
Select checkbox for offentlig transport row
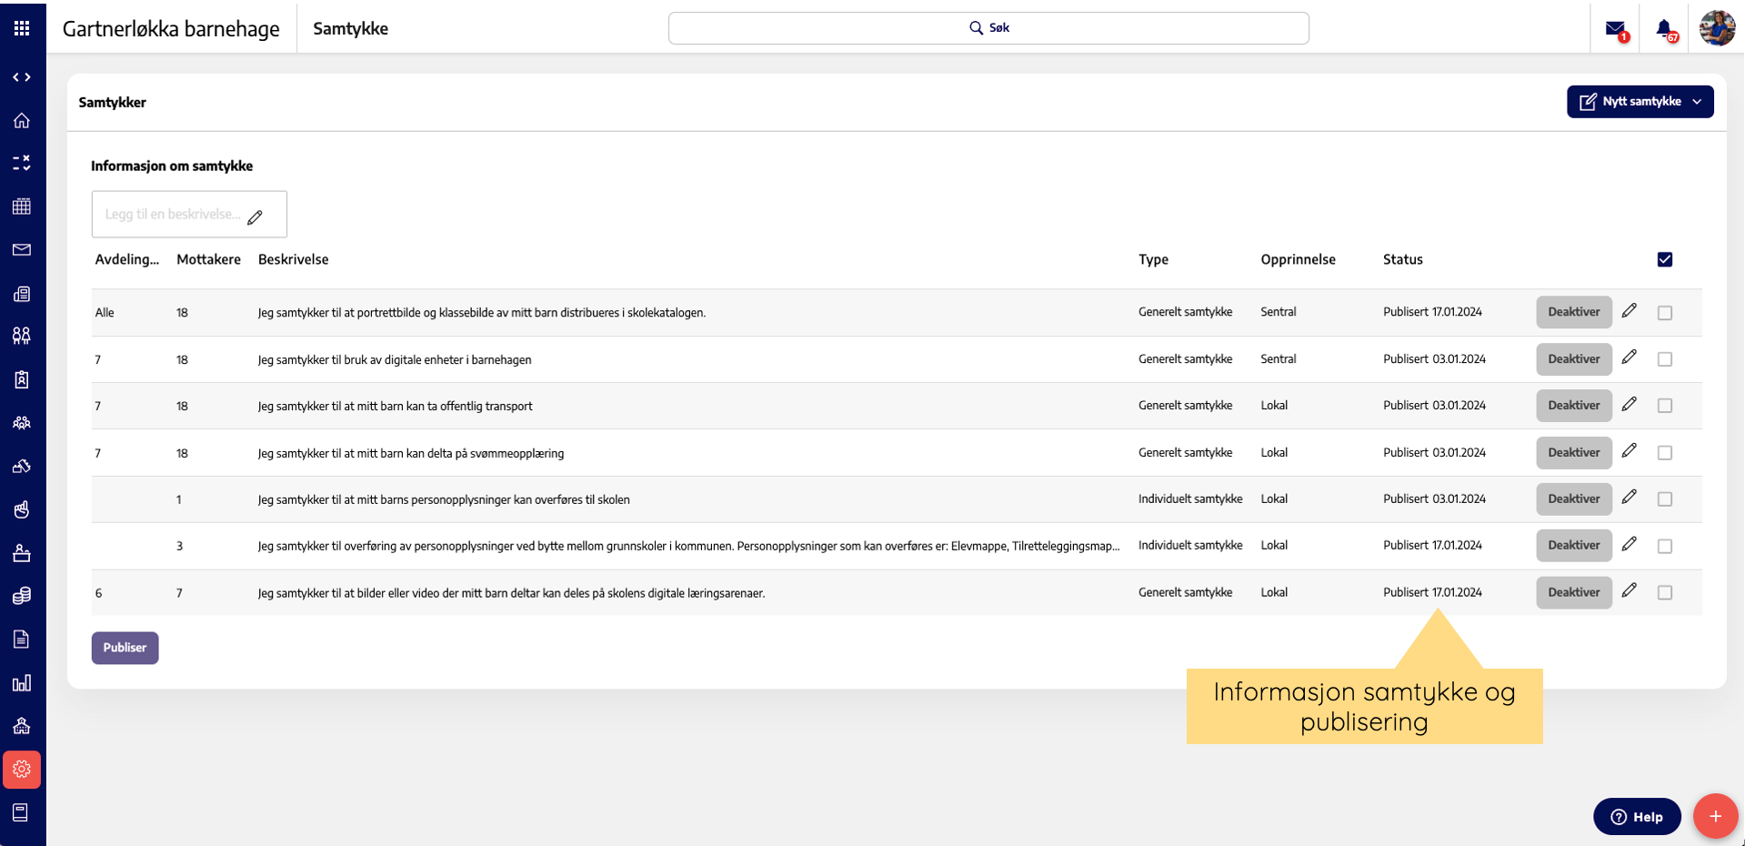1665,406
